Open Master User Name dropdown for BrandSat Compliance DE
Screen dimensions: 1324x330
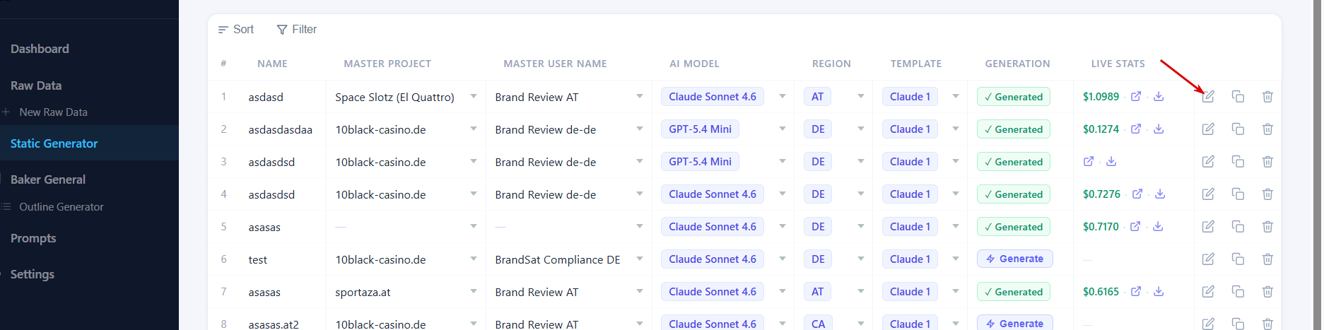coord(640,259)
